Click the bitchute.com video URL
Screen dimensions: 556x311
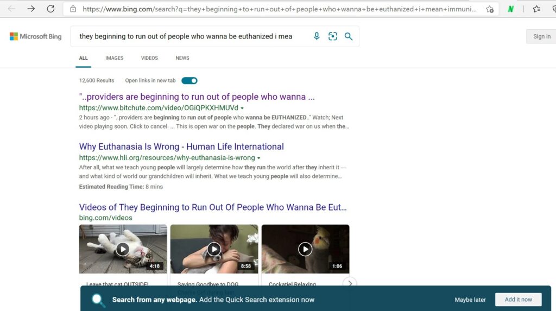coord(159,108)
